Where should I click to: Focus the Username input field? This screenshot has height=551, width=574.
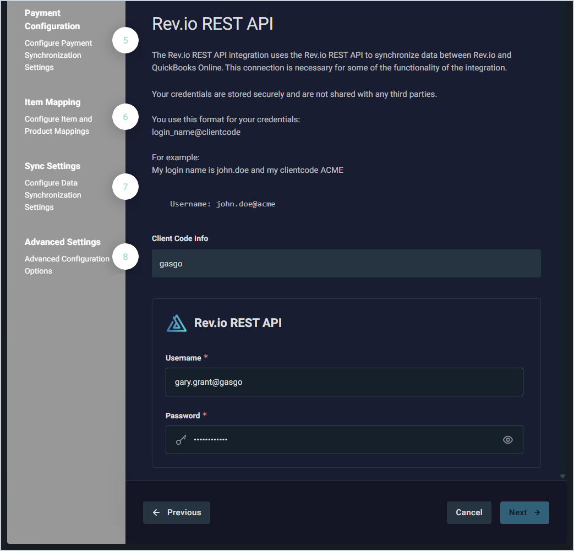click(x=345, y=382)
